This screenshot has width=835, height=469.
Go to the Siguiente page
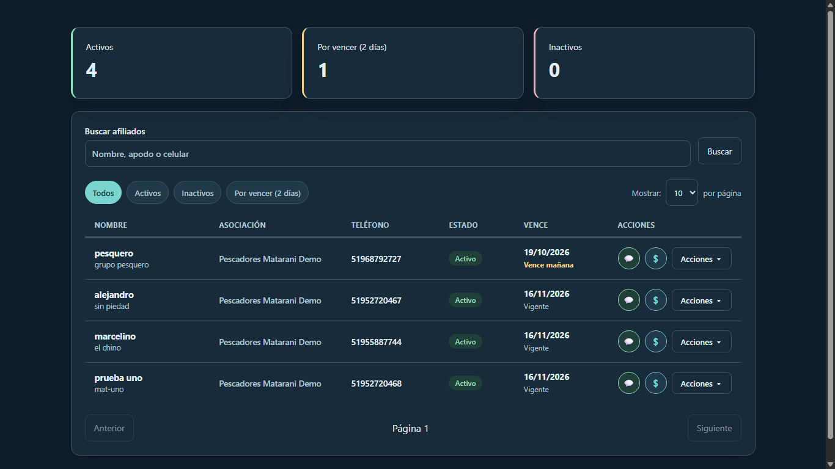(x=714, y=428)
